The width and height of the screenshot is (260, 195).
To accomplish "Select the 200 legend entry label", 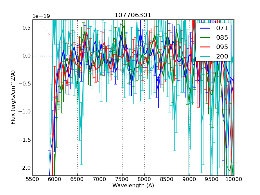I will point(222,56).
